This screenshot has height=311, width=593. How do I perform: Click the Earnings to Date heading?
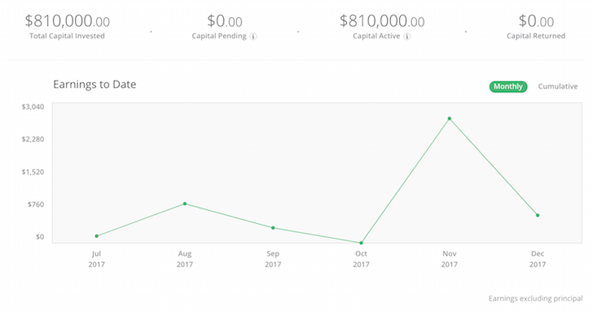94,85
